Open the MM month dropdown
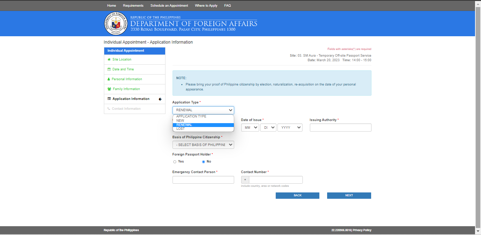 point(250,127)
